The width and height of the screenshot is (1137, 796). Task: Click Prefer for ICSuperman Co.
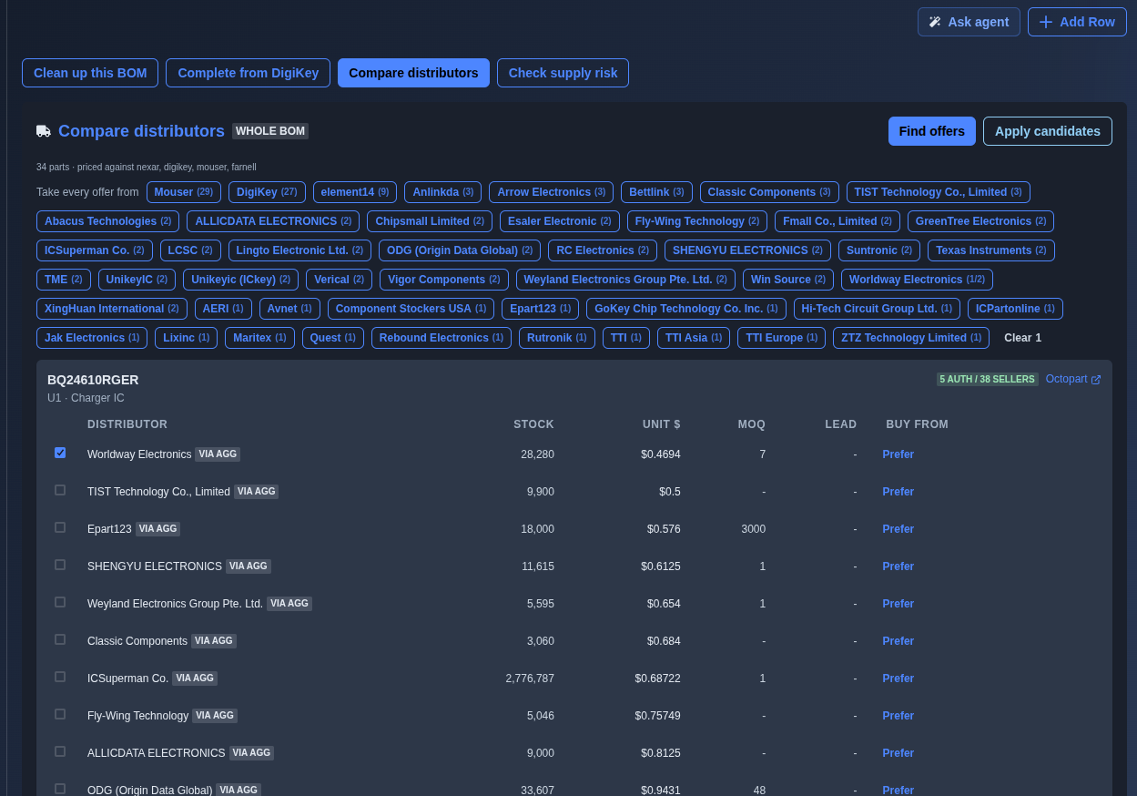click(x=898, y=679)
